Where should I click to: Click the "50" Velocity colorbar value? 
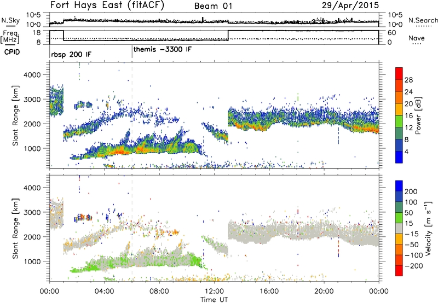tap(408, 213)
